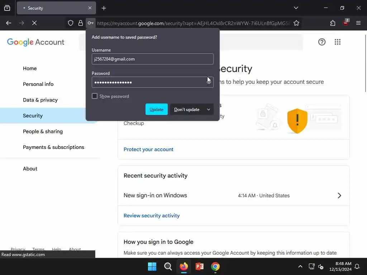Click Protect your account link
Viewport: 367px width, 275px height.
coord(148,149)
